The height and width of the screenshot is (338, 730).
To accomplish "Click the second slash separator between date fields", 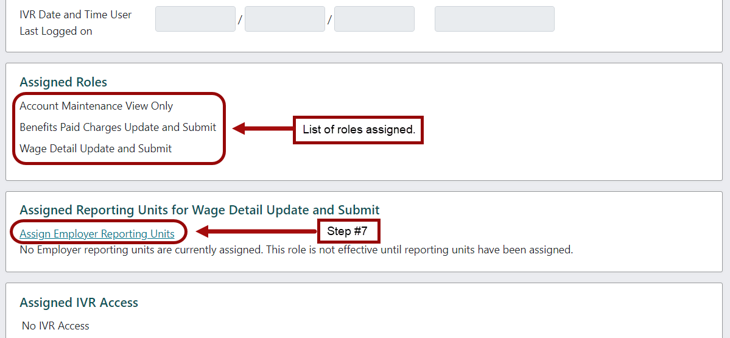I will click(x=329, y=20).
